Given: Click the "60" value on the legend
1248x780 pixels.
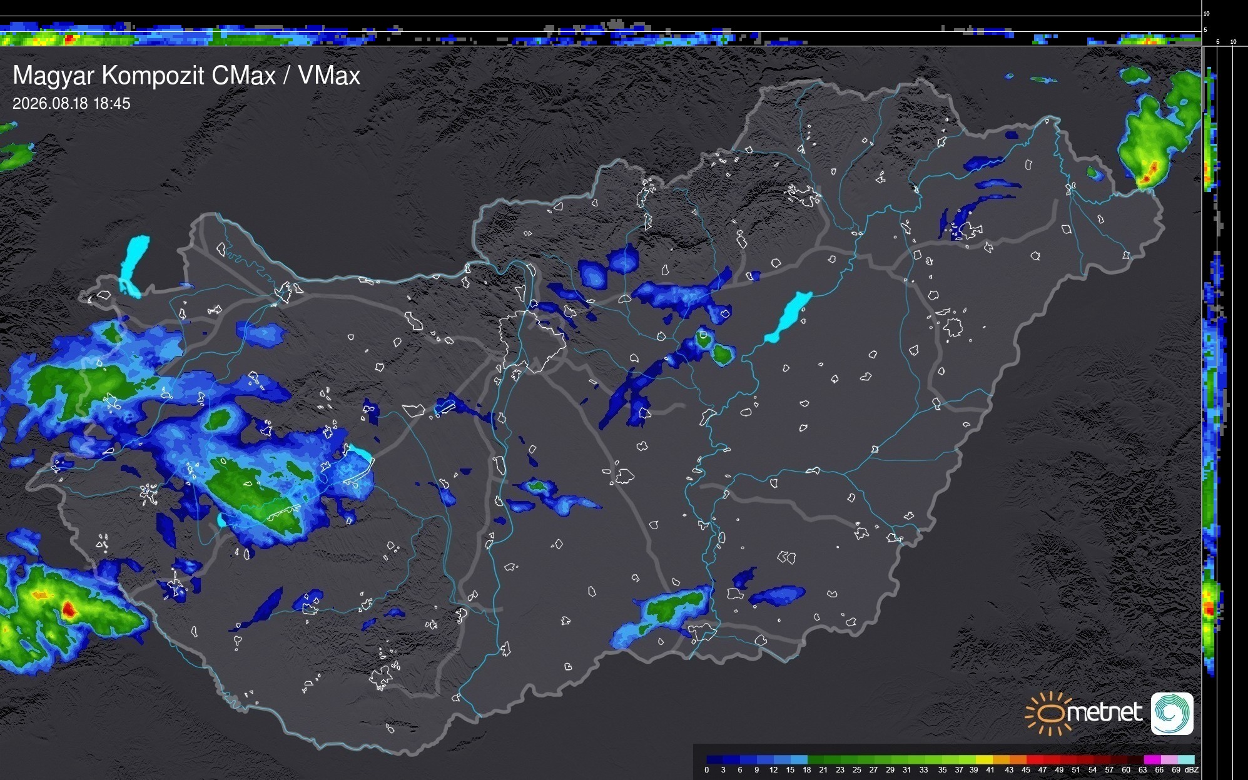Looking at the screenshot, I should click(x=1126, y=770).
